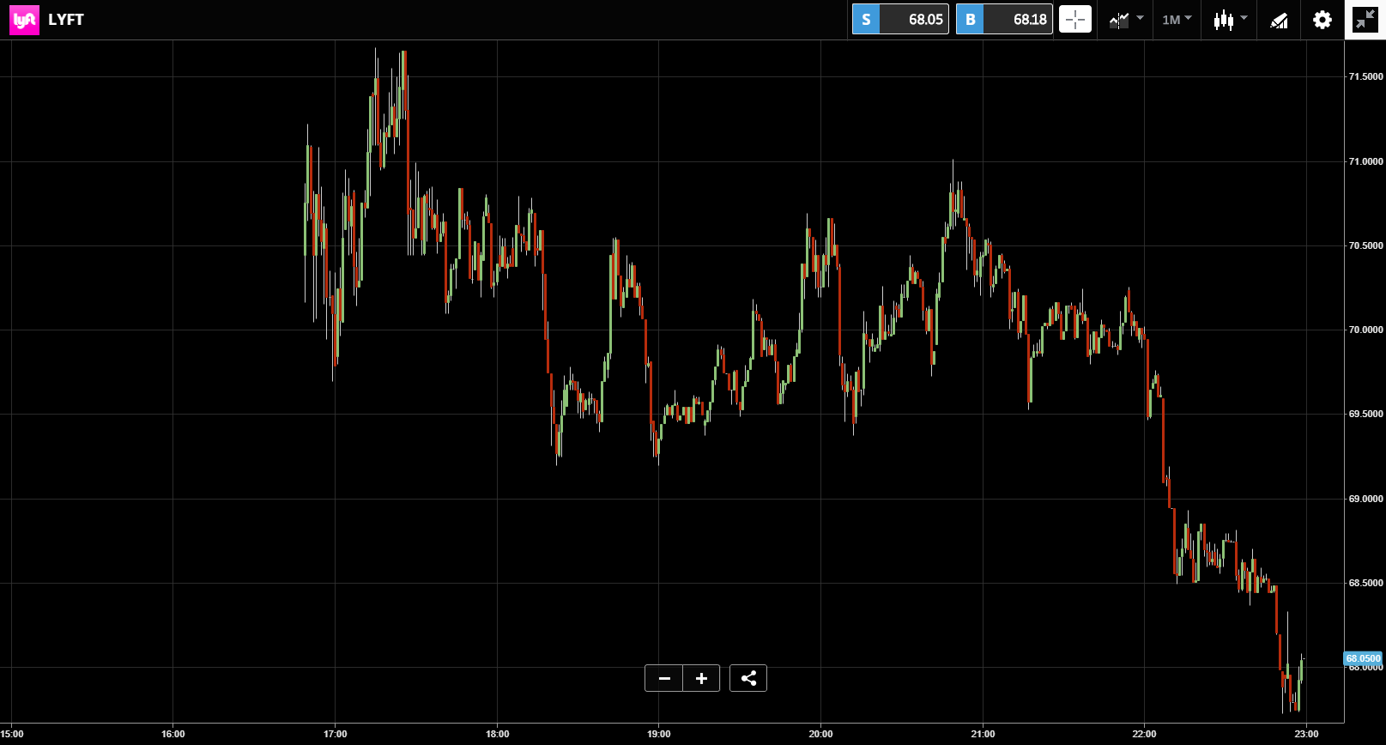Screen dimensions: 1386x745
Task: Click the 16:00 time axis label
Action: click(173, 734)
